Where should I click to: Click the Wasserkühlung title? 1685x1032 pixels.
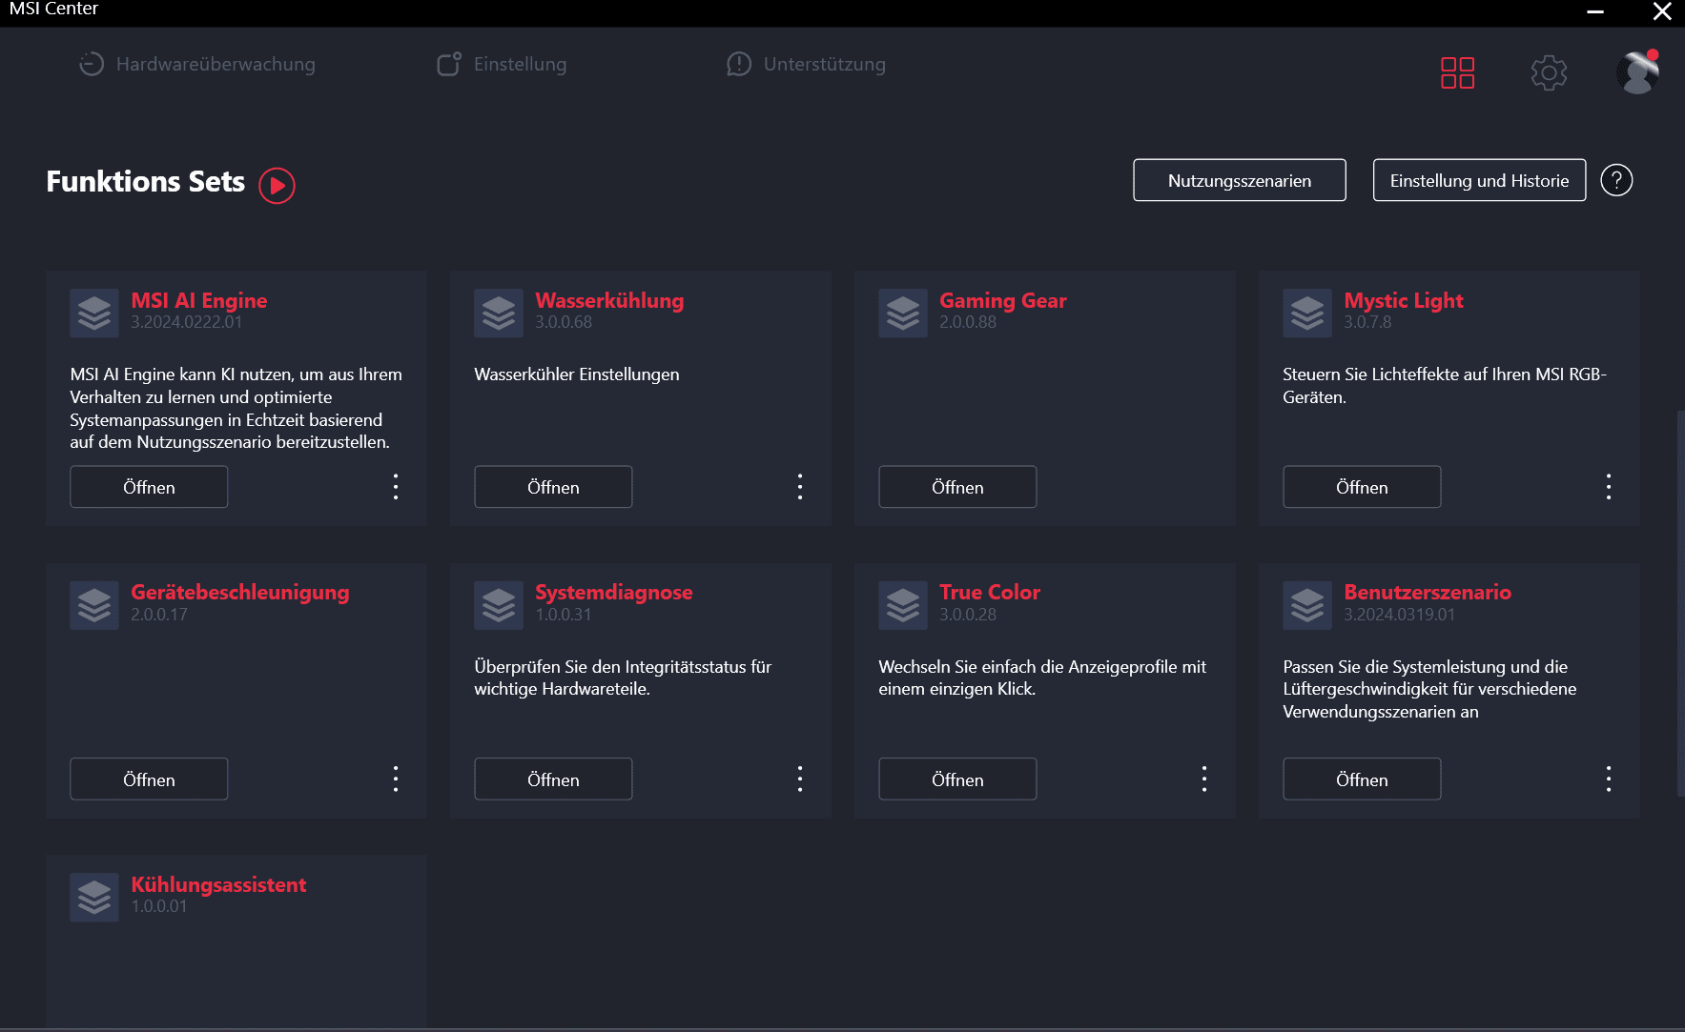(x=609, y=301)
